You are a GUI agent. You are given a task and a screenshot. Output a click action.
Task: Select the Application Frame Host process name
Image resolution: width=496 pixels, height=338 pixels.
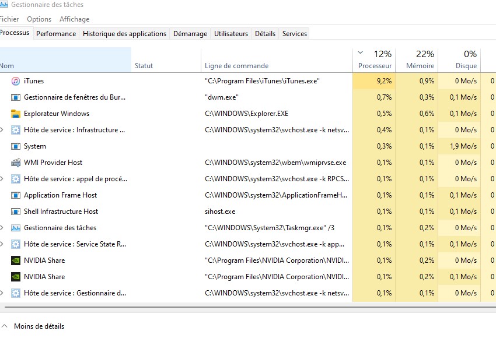(x=61, y=195)
